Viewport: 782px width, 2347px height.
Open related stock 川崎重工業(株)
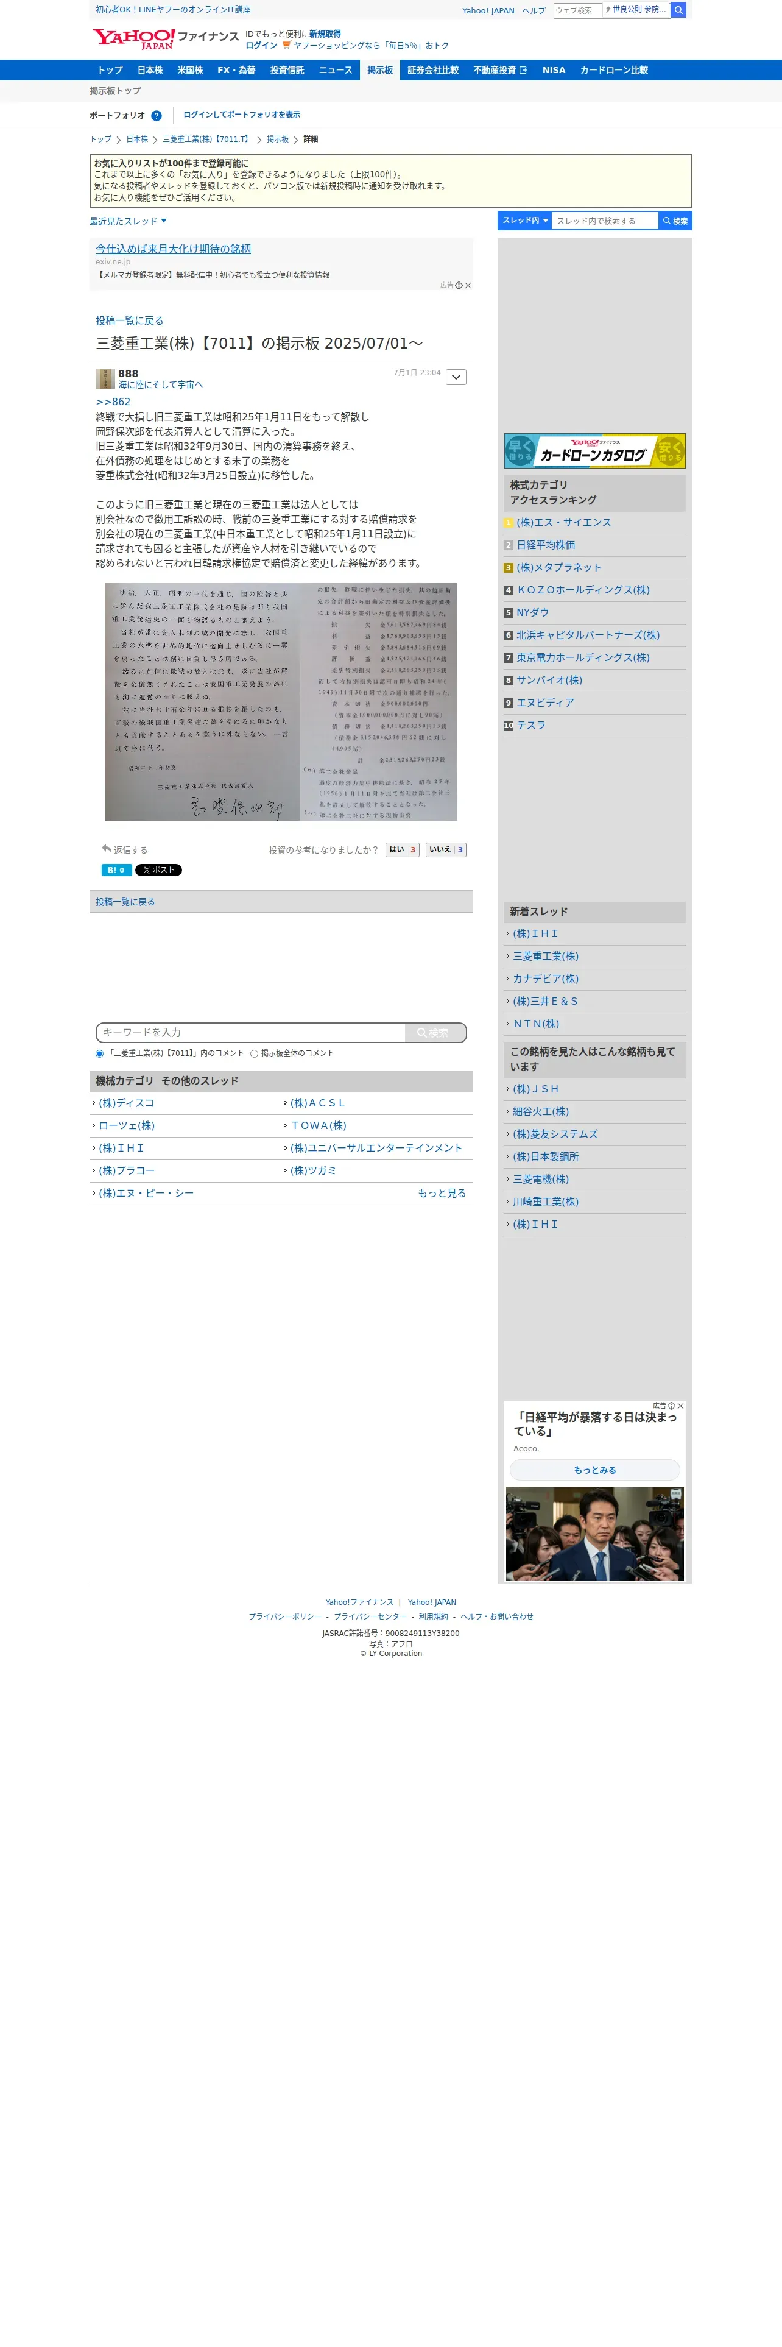tap(545, 1202)
